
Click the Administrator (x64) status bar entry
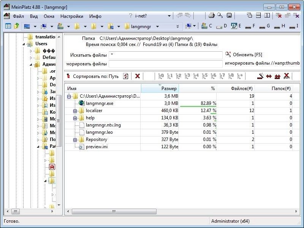pyautogui.click(x=230, y=221)
